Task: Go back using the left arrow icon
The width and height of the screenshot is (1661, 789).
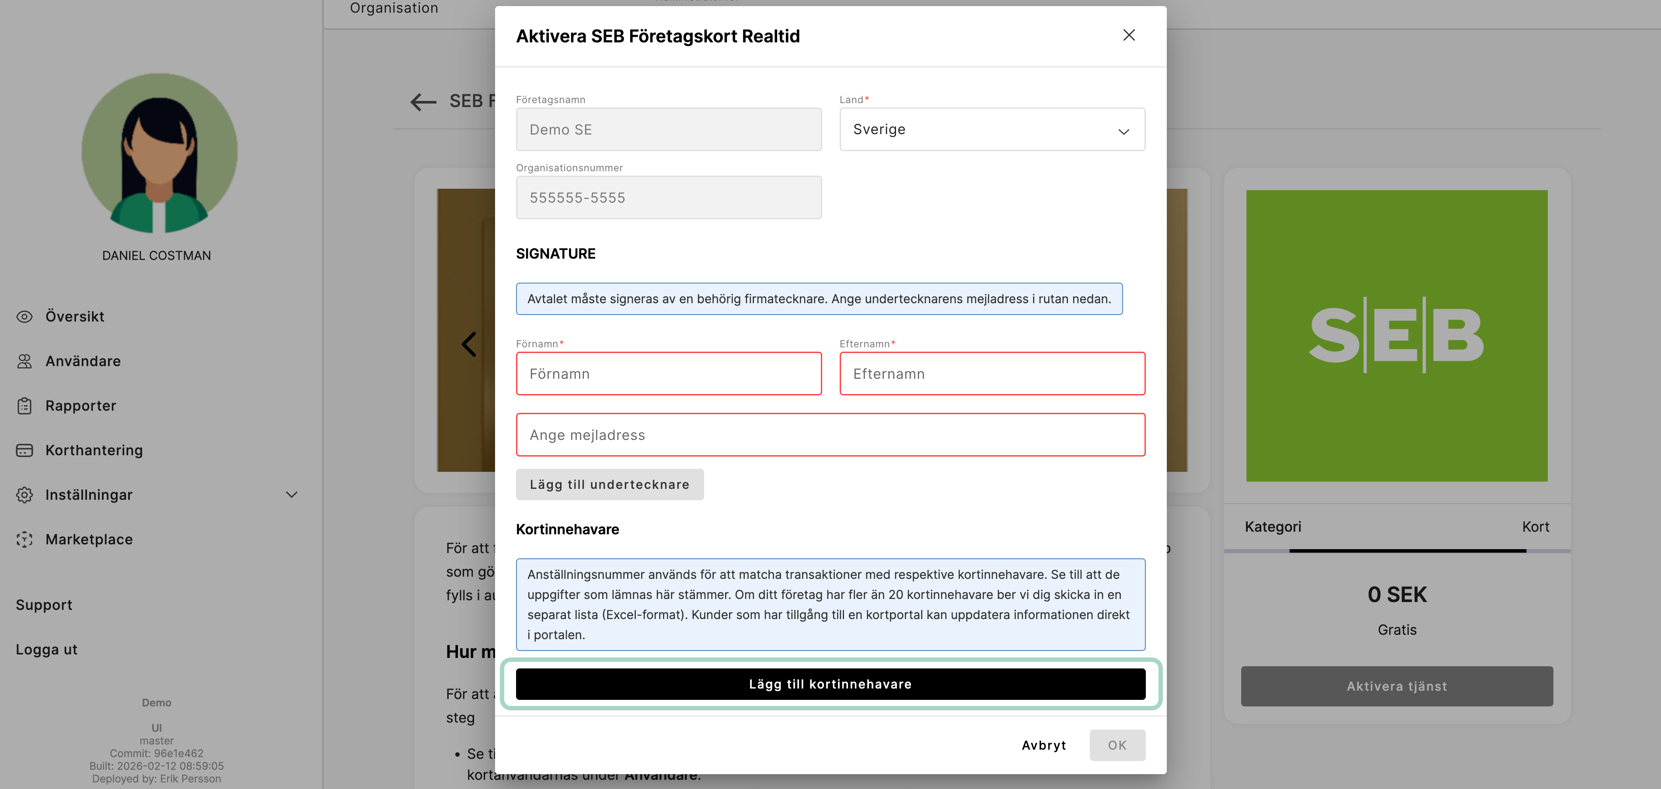Action: (x=424, y=102)
